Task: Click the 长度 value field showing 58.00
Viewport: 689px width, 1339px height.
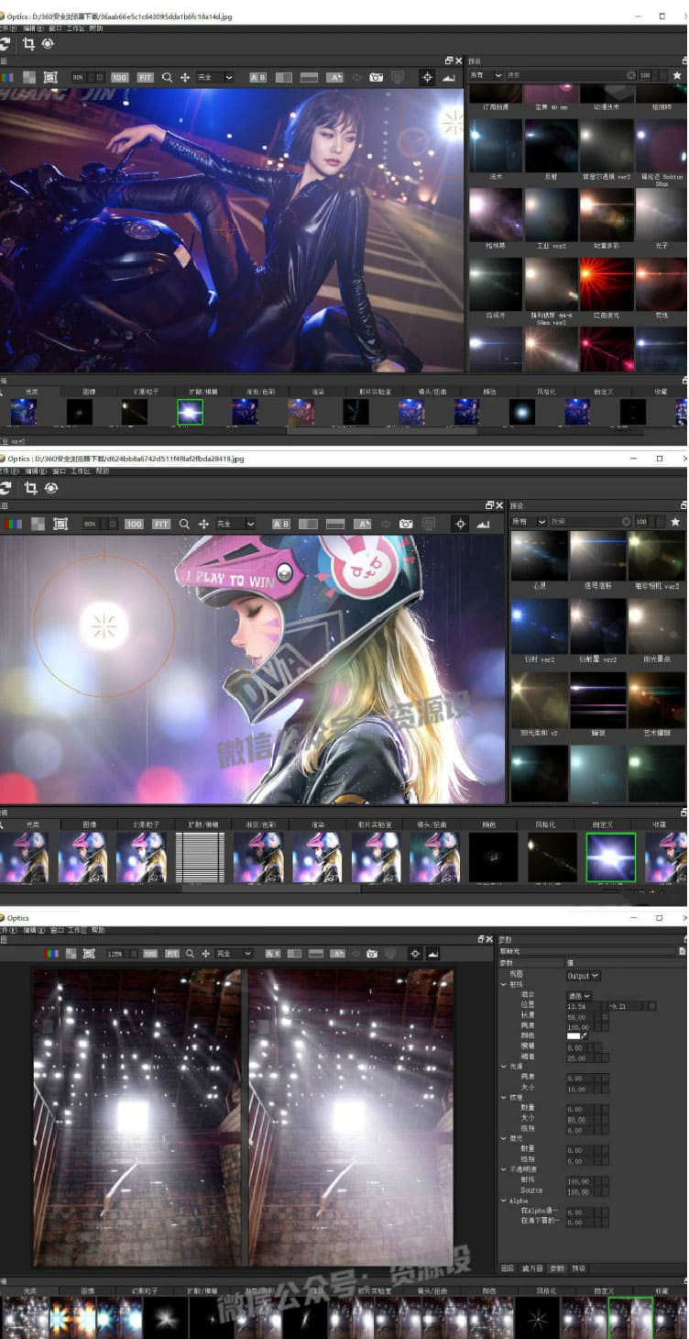Action: 579,1015
